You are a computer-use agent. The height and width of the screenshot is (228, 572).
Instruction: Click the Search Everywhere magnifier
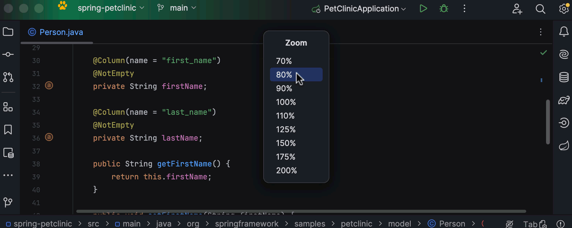click(x=540, y=9)
